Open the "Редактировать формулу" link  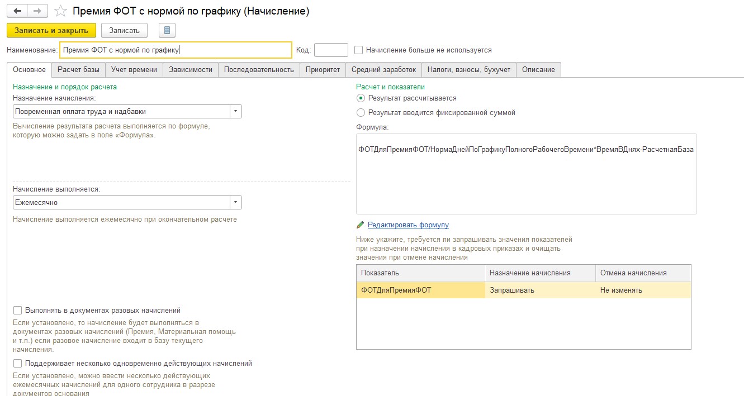(x=408, y=225)
